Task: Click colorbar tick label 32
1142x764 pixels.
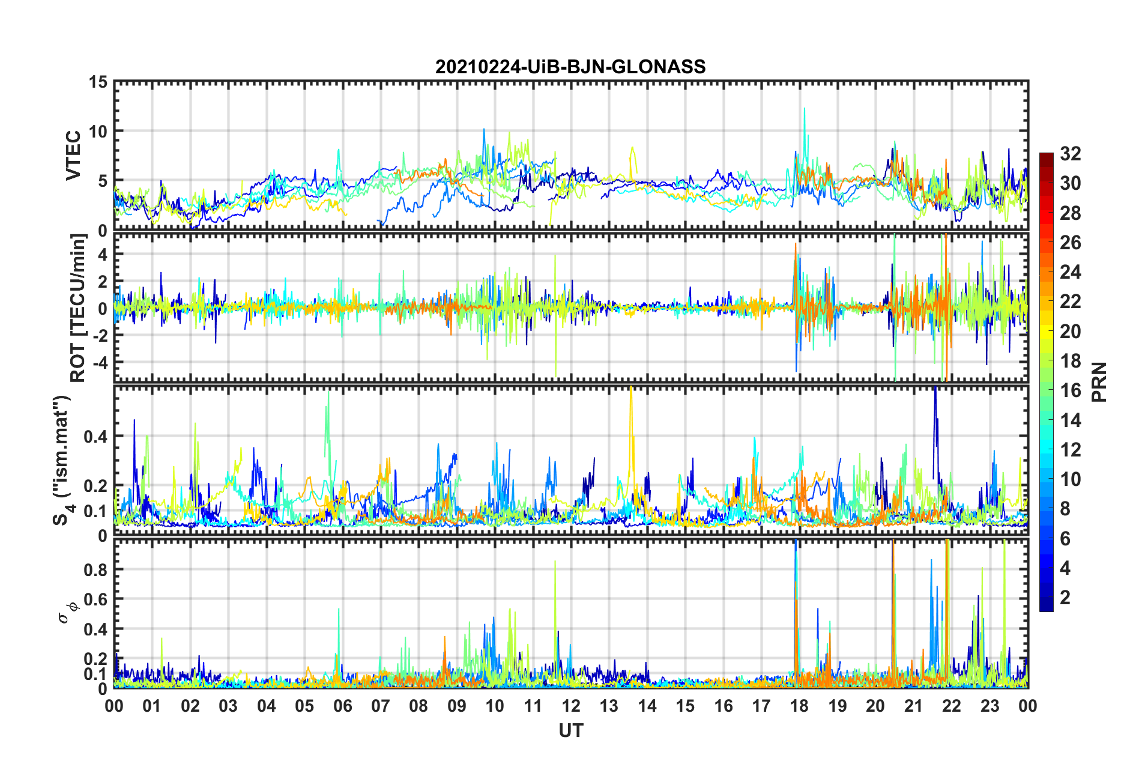Action: pos(1071,154)
